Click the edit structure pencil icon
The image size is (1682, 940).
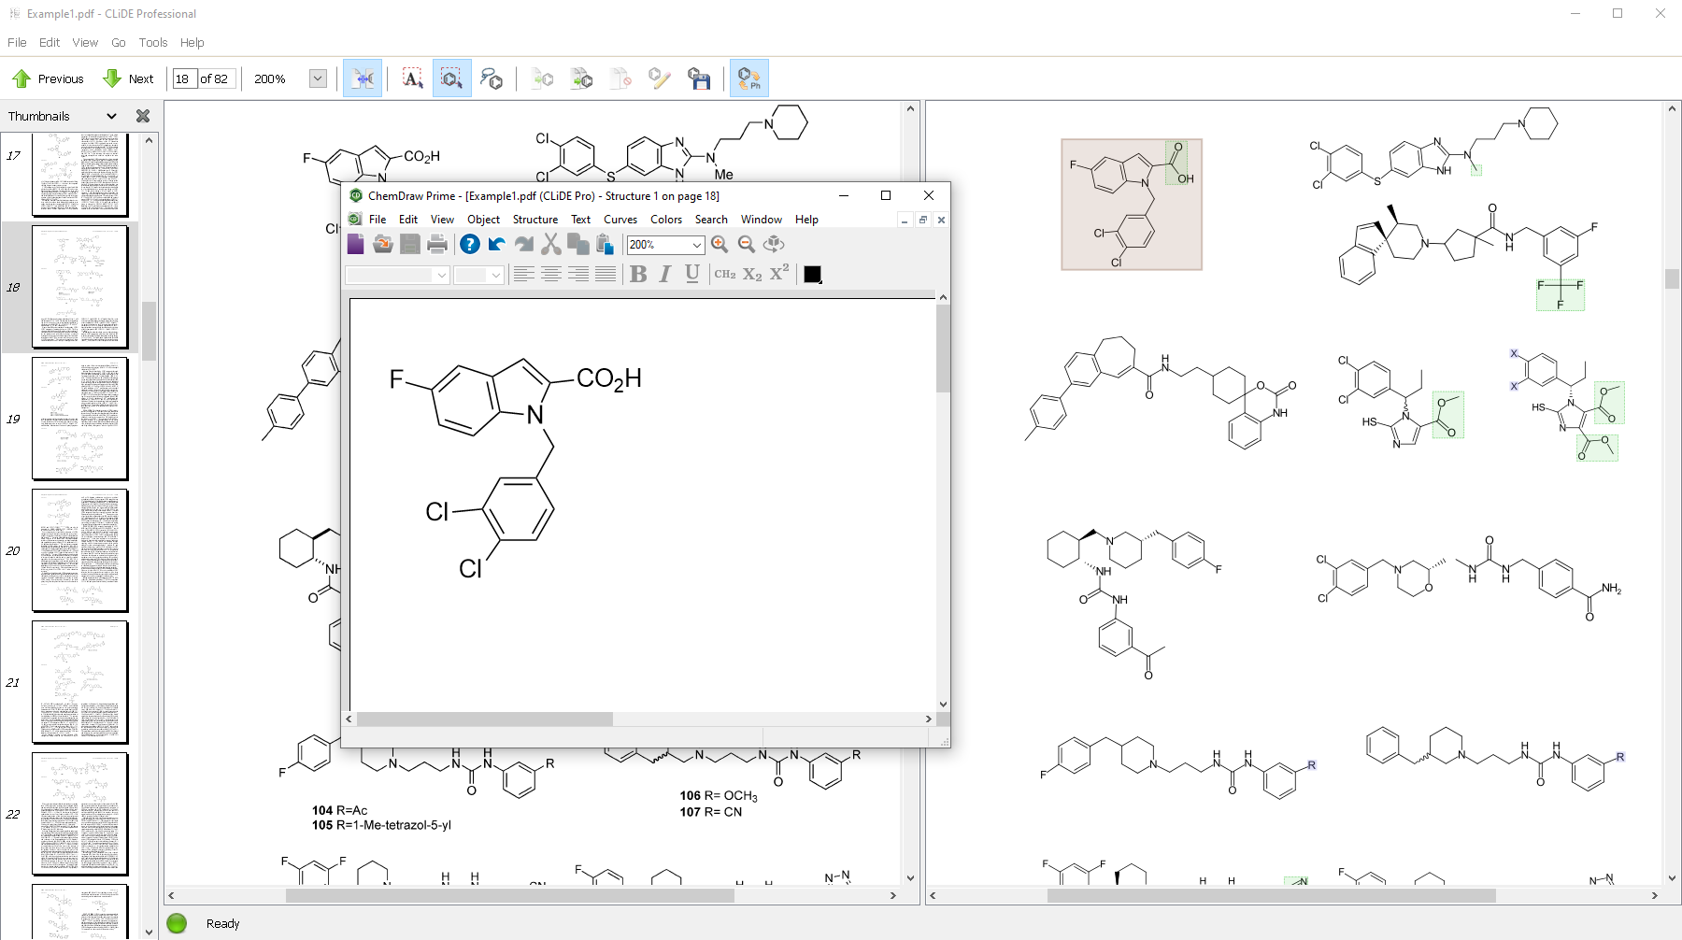(x=660, y=78)
